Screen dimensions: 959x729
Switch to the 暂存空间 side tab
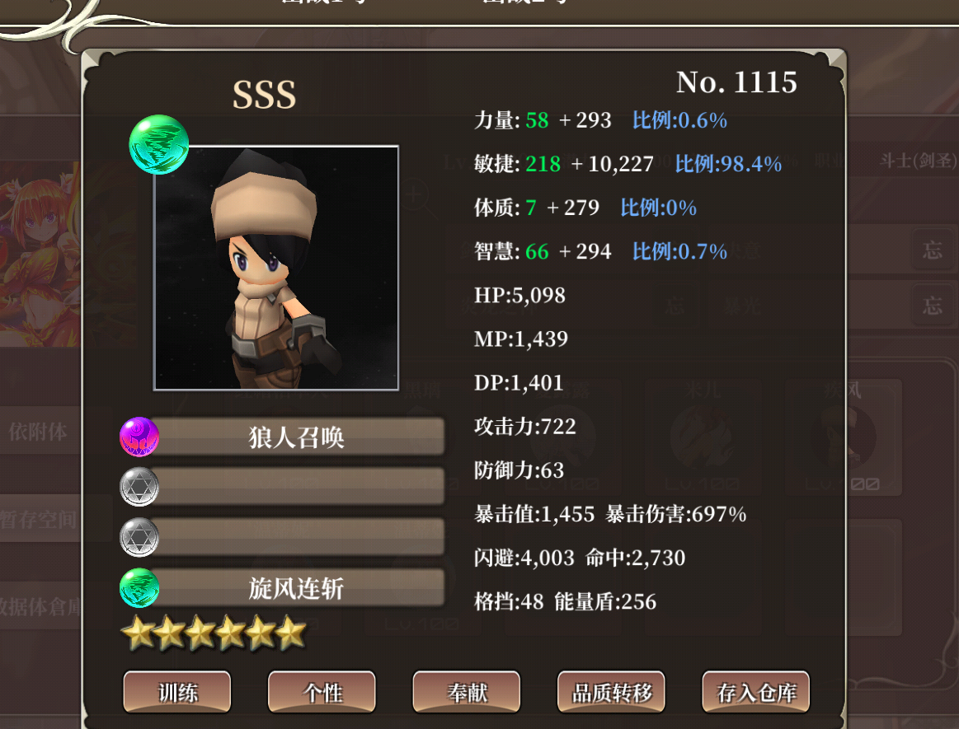[39, 519]
